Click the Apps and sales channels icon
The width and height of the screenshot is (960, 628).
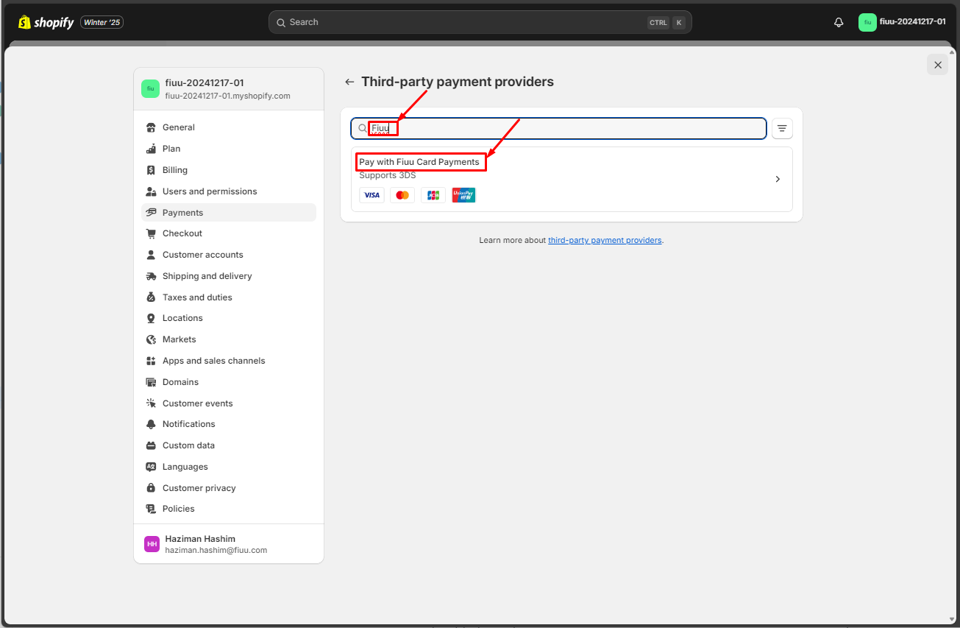click(151, 361)
